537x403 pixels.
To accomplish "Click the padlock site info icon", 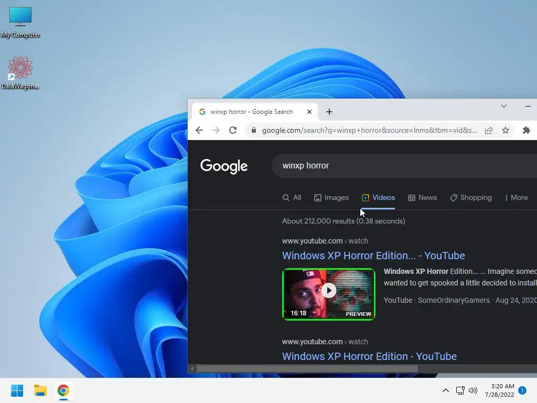I will [253, 130].
